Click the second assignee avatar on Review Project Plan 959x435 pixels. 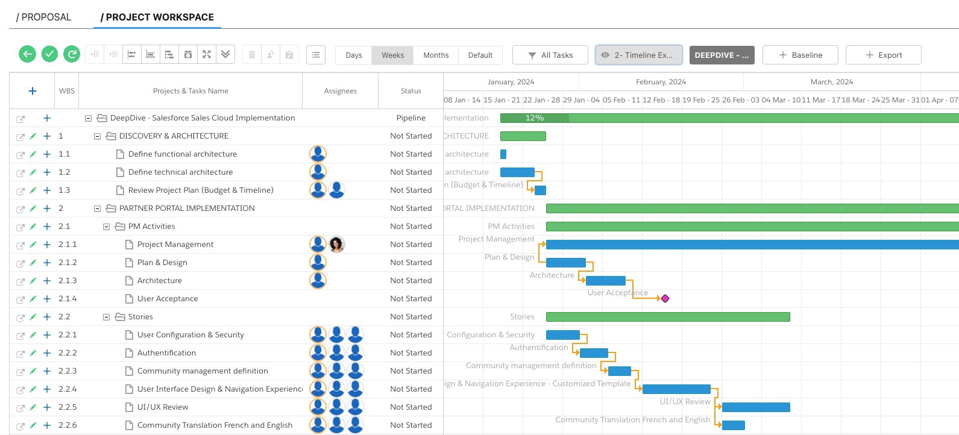point(336,190)
